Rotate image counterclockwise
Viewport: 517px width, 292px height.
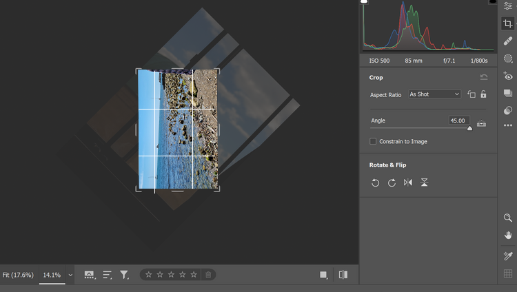coord(375,182)
